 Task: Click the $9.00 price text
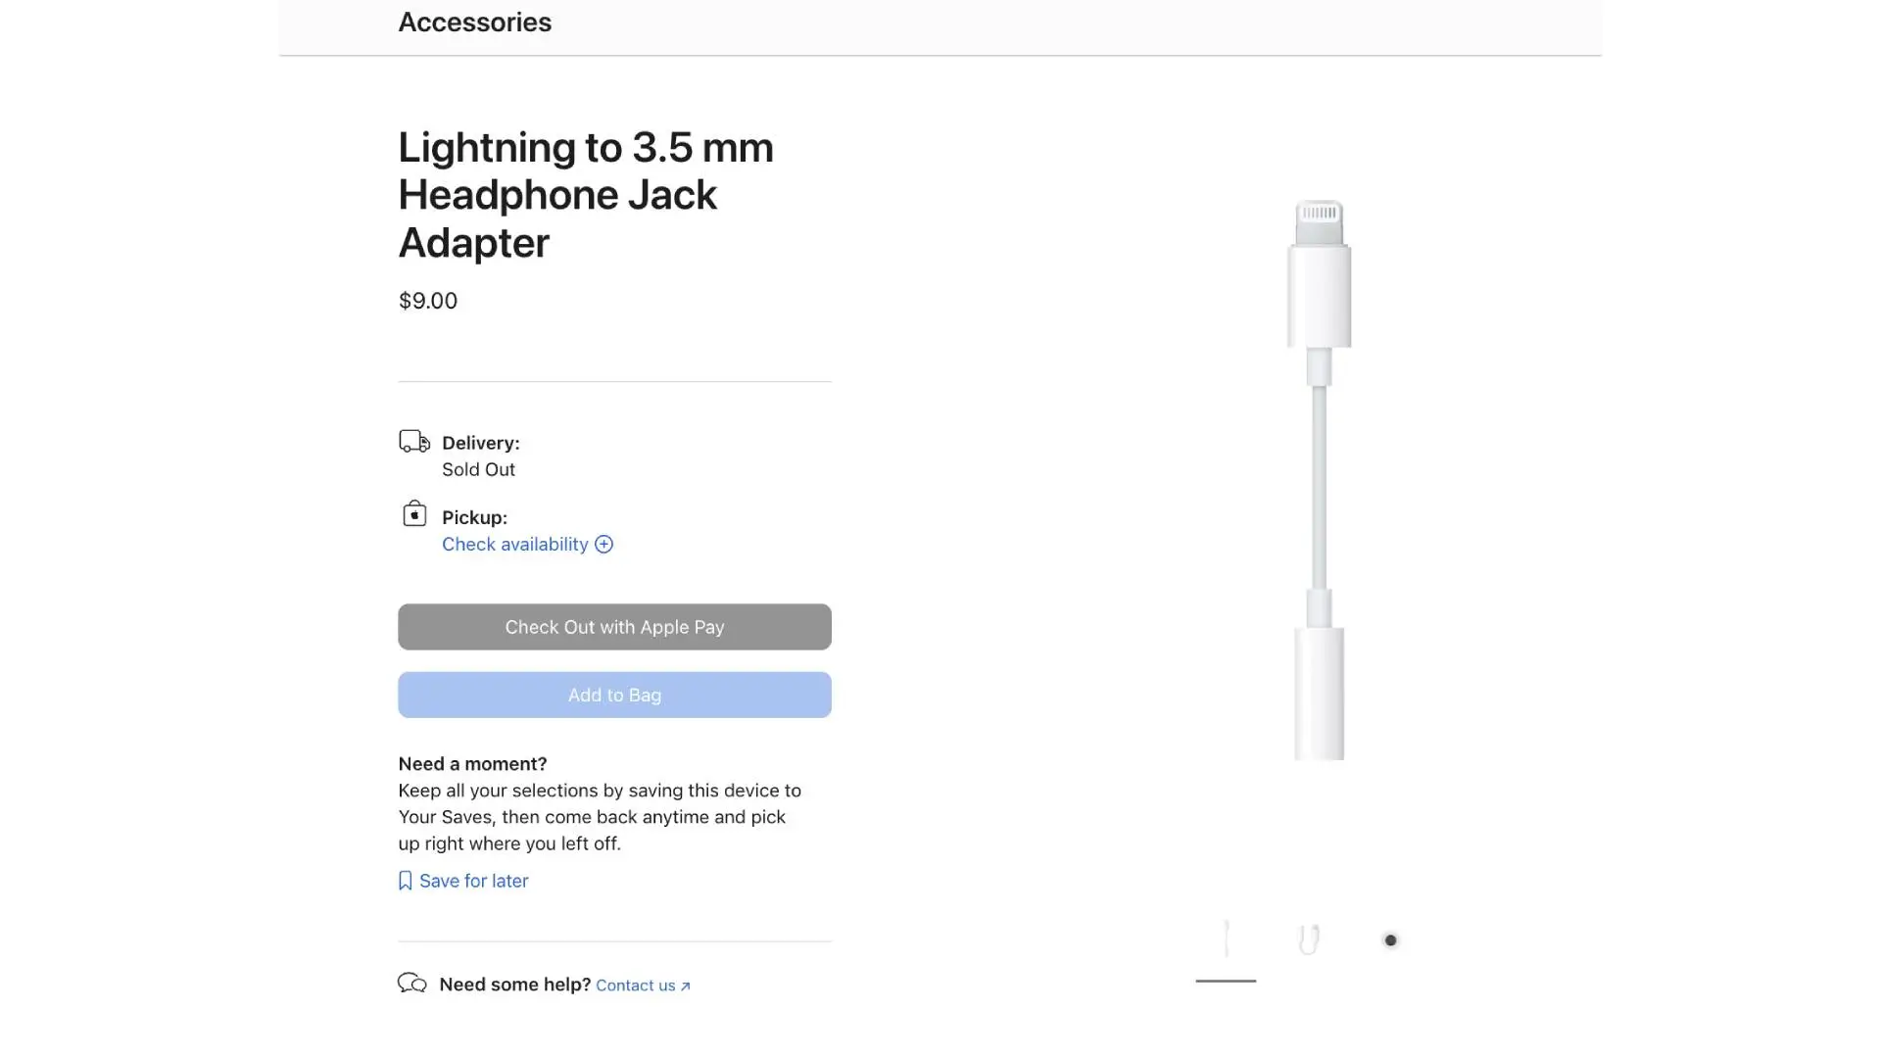(x=427, y=301)
